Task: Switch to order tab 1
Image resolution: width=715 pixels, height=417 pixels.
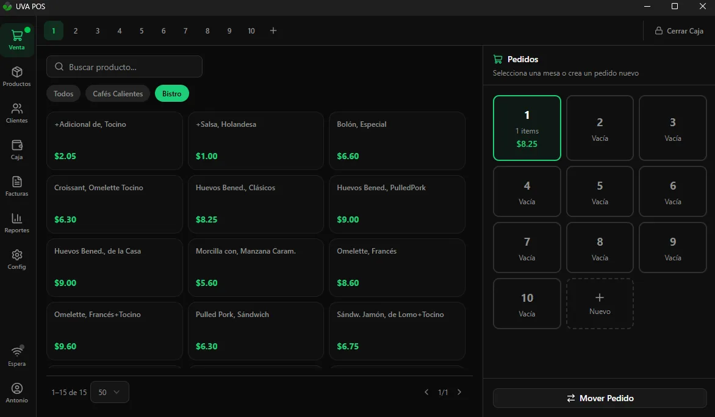Action: pyautogui.click(x=53, y=31)
